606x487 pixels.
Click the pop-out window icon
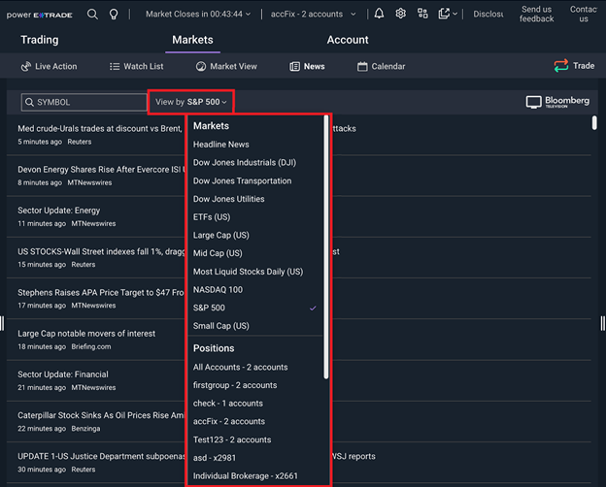click(444, 14)
